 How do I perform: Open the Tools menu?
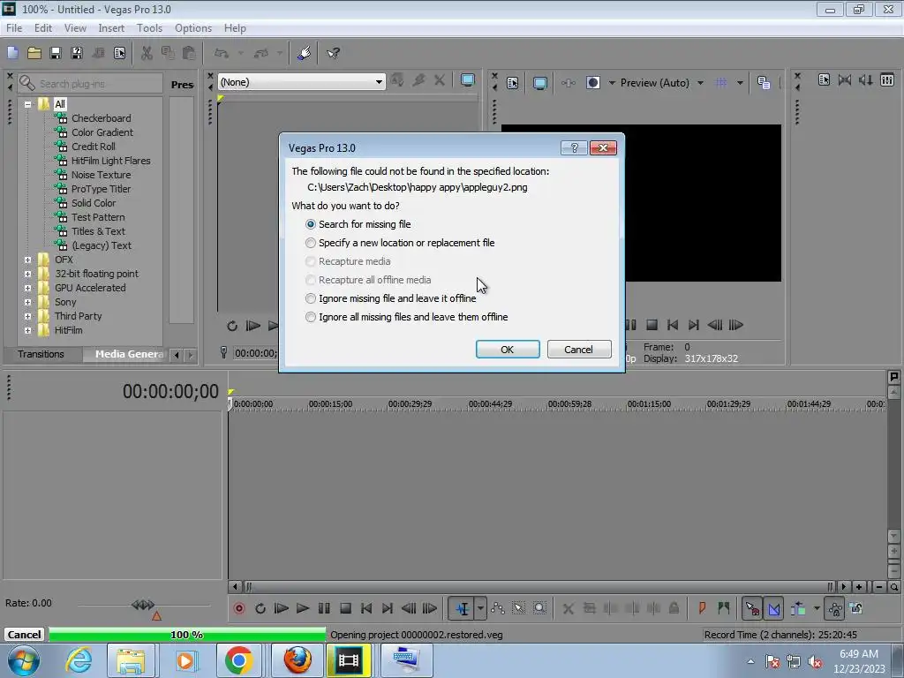(149, 27)
